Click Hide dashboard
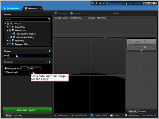This screenshot has height=119, width=159. pos(149,116)
